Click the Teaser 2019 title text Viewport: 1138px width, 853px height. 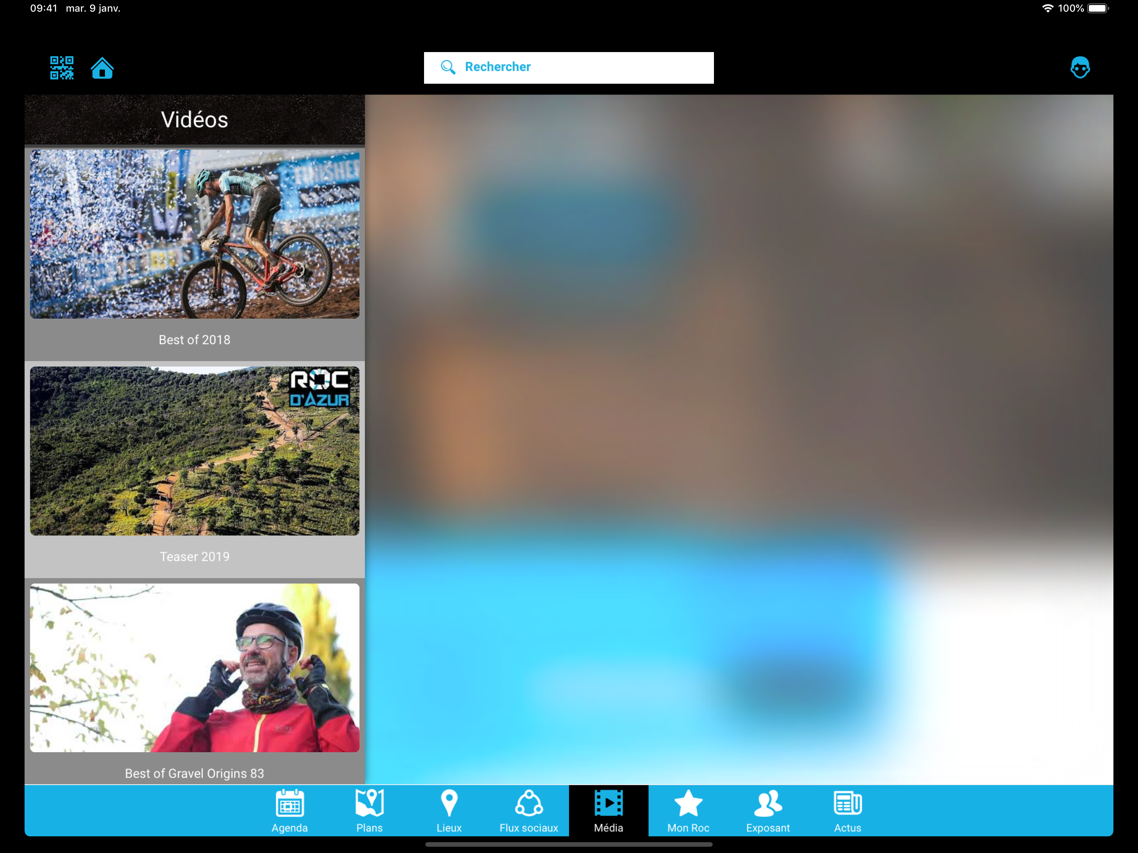pyautogui.click(x=195, y=557)
